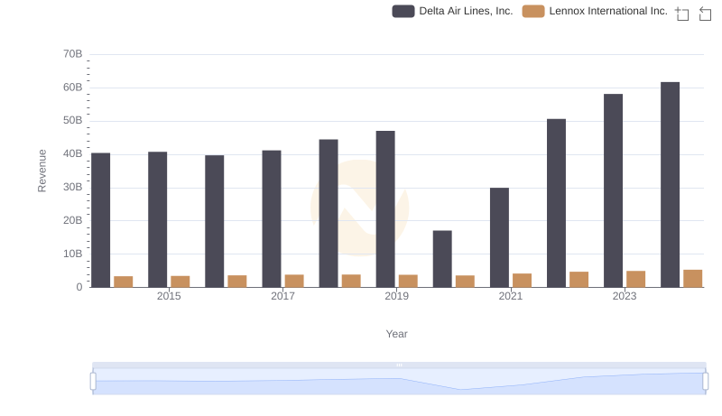
Task: Click the Year axis title
Action: point(396,334)
